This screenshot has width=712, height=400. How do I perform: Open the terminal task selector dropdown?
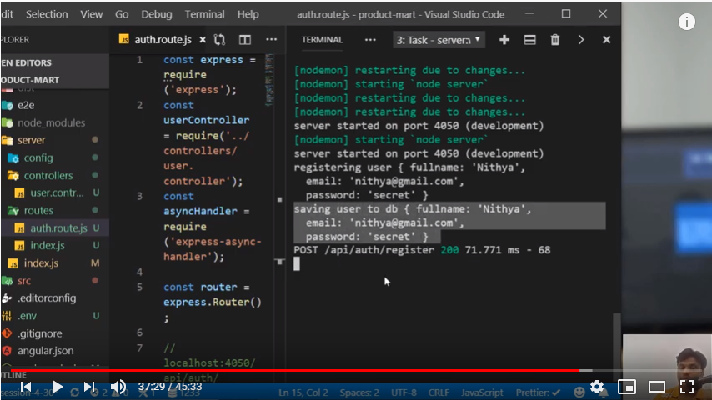[x=439, y=40]
